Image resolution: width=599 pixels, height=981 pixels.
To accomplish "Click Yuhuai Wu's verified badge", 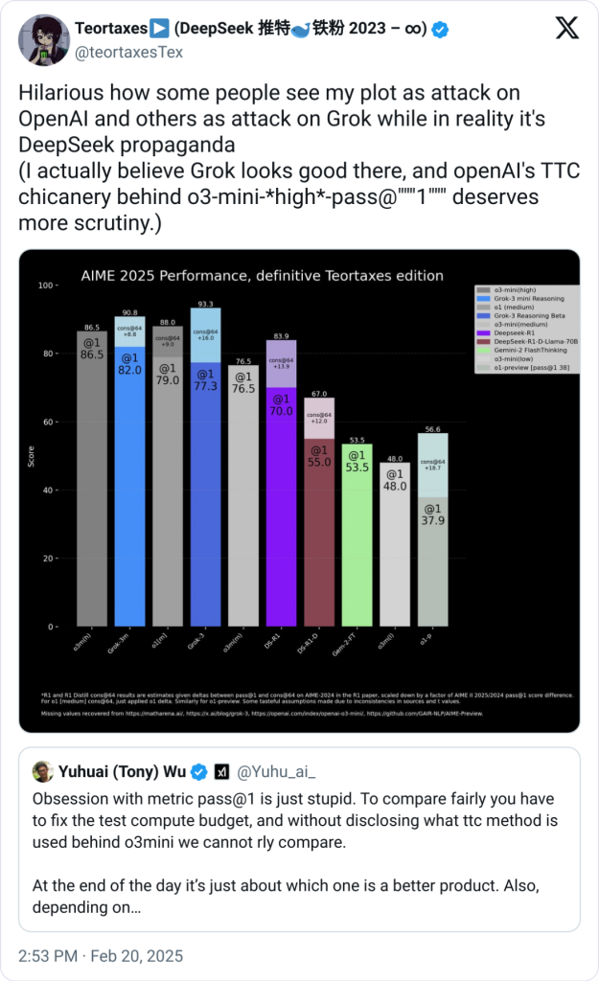I will coord(199,772).
